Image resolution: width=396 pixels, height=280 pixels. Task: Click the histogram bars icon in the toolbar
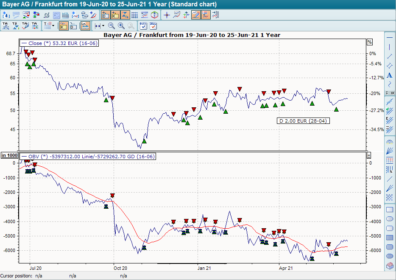65,14
